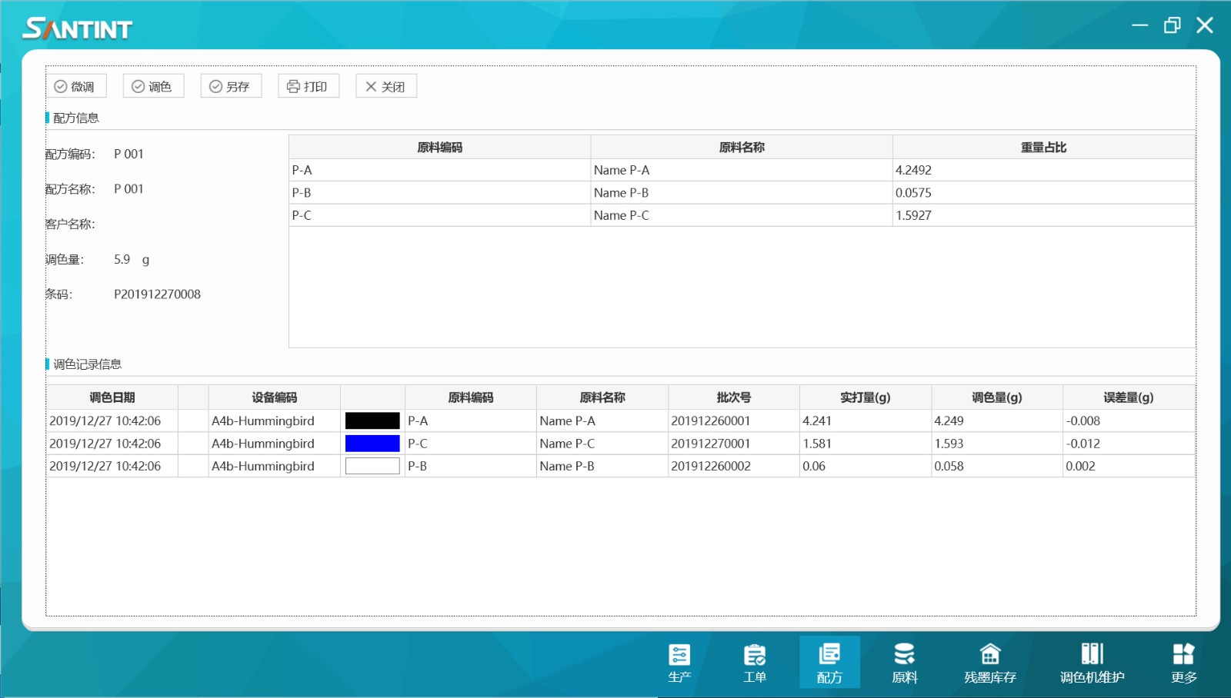Click the 误差量(g) column header
Screen dimensions: 1231x698
point(1129,397)
